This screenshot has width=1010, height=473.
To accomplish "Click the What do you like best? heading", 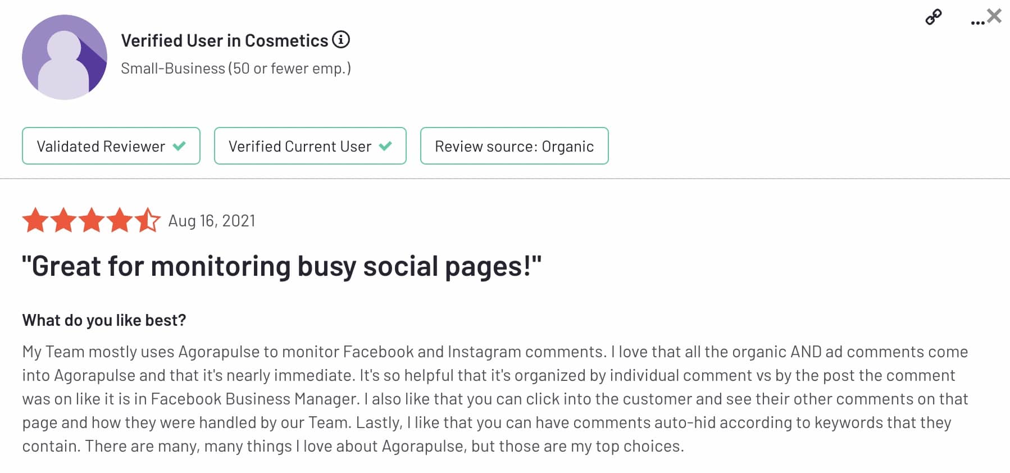I will point(104,320).
